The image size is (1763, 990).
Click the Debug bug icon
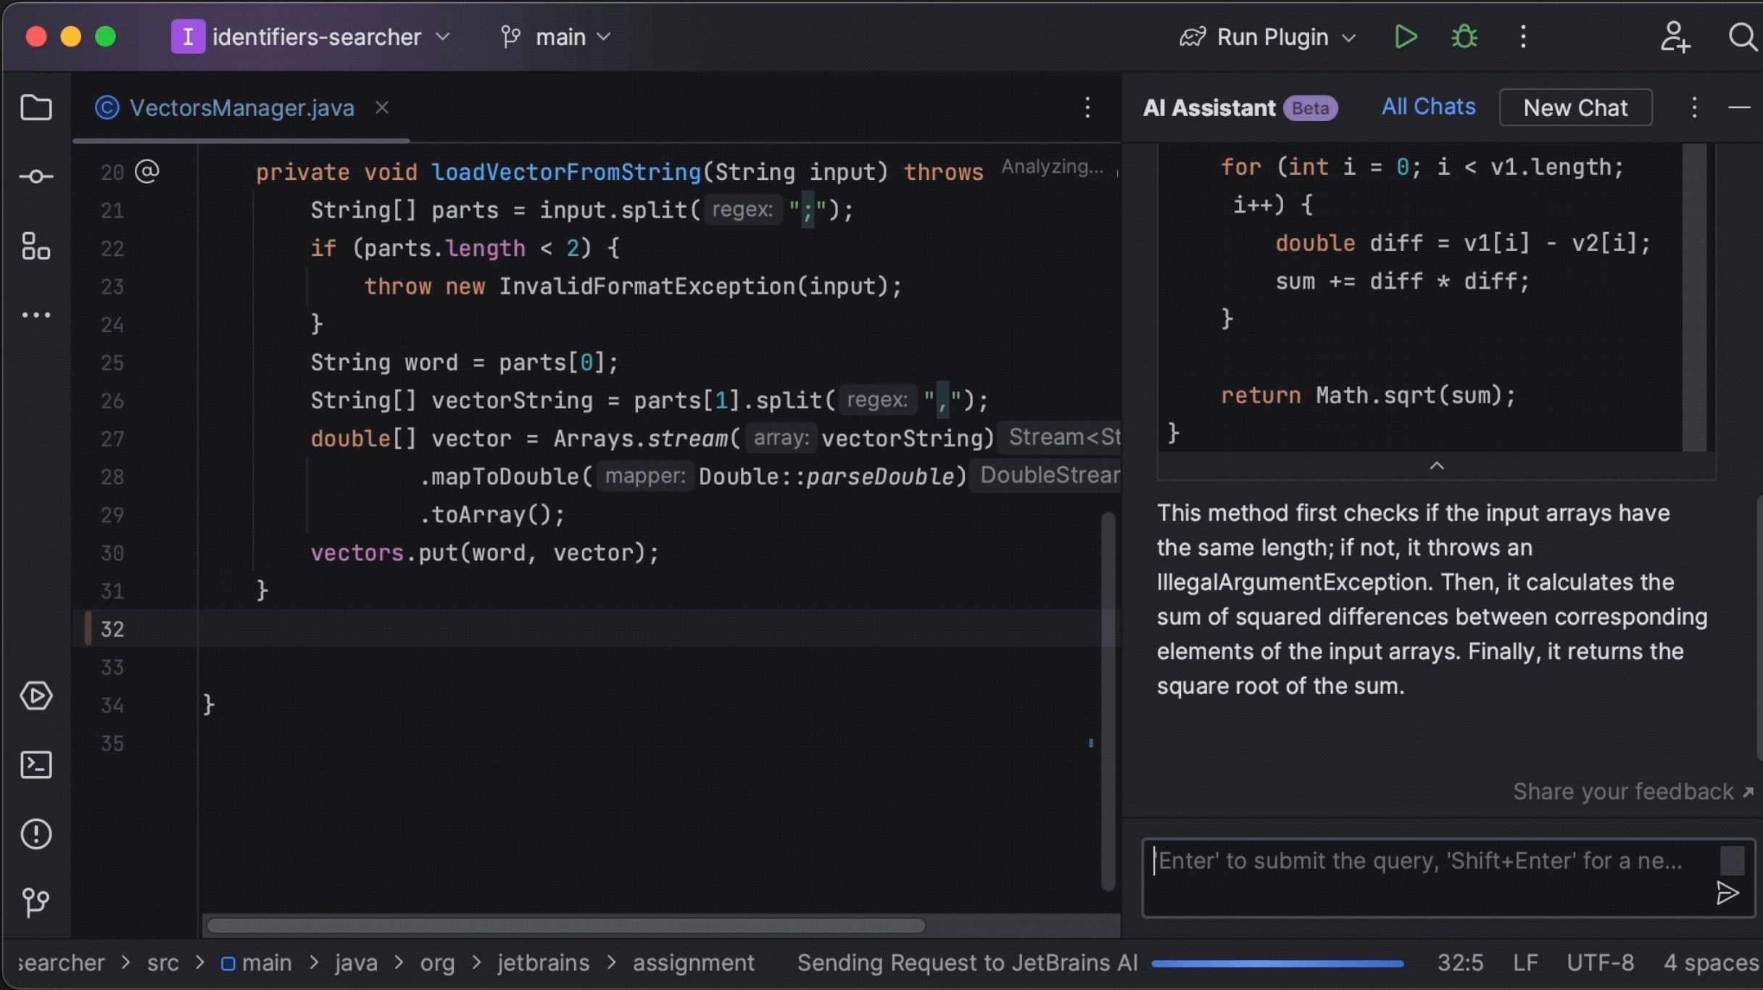[1464, 37]
